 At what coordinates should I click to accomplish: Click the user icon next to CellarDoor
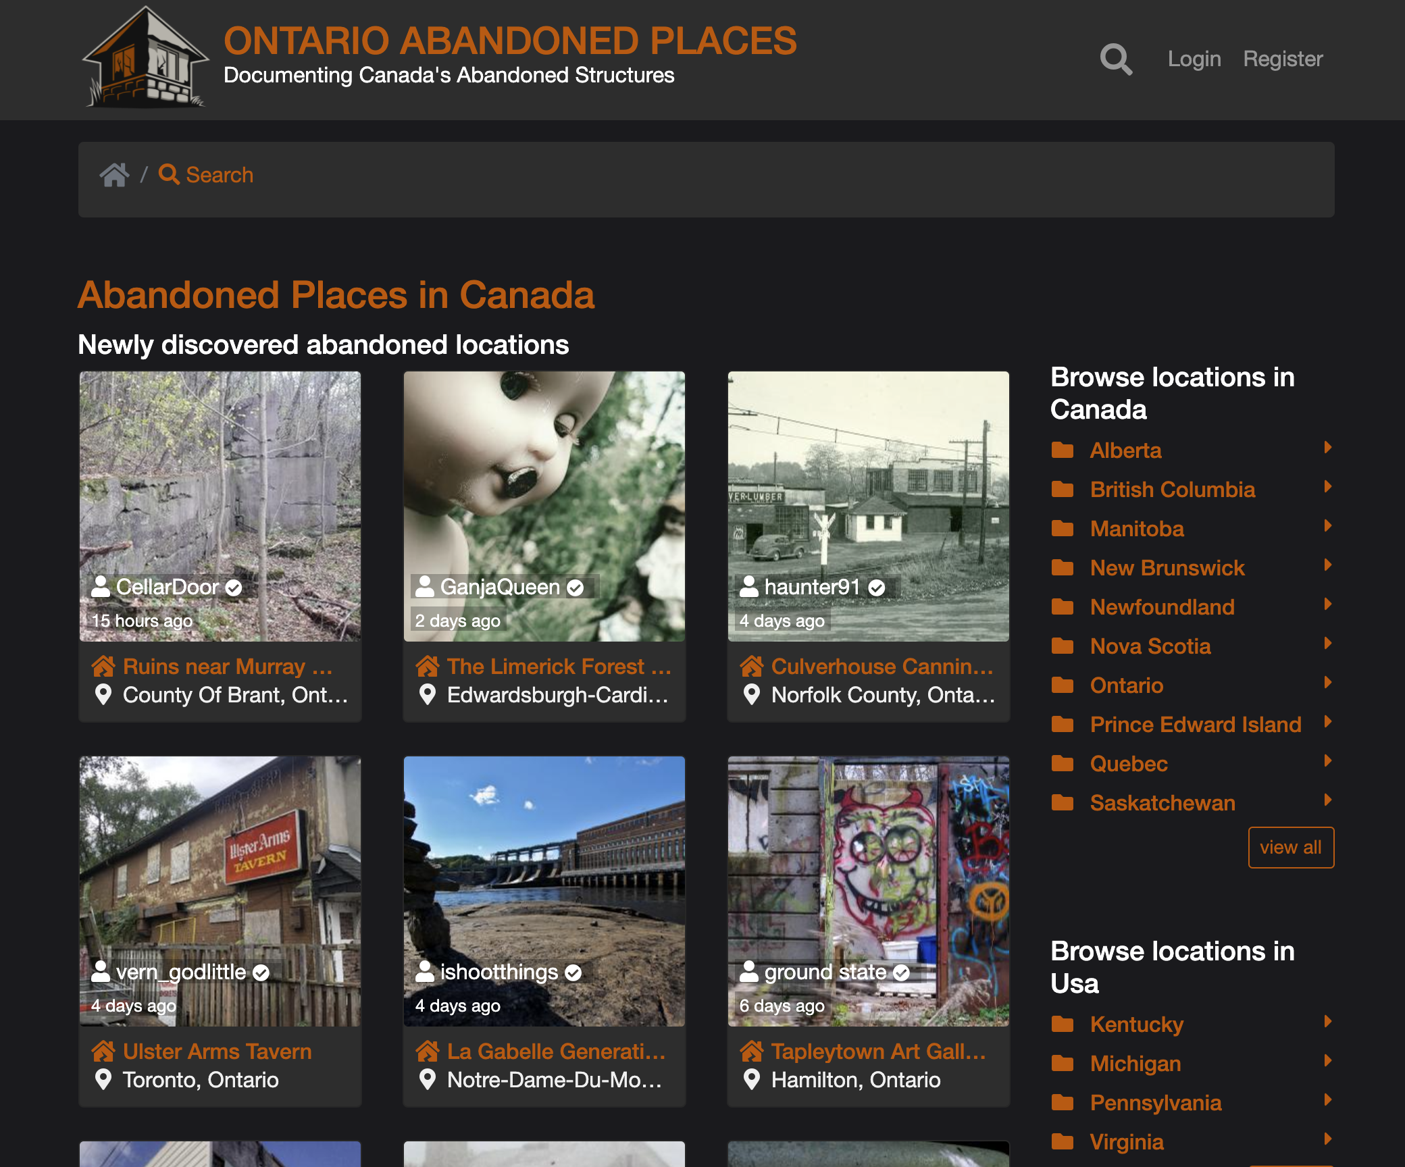pos(102,587)
